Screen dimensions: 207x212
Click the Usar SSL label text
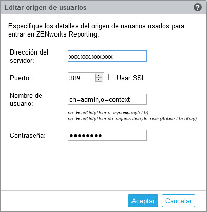point(131,78)
